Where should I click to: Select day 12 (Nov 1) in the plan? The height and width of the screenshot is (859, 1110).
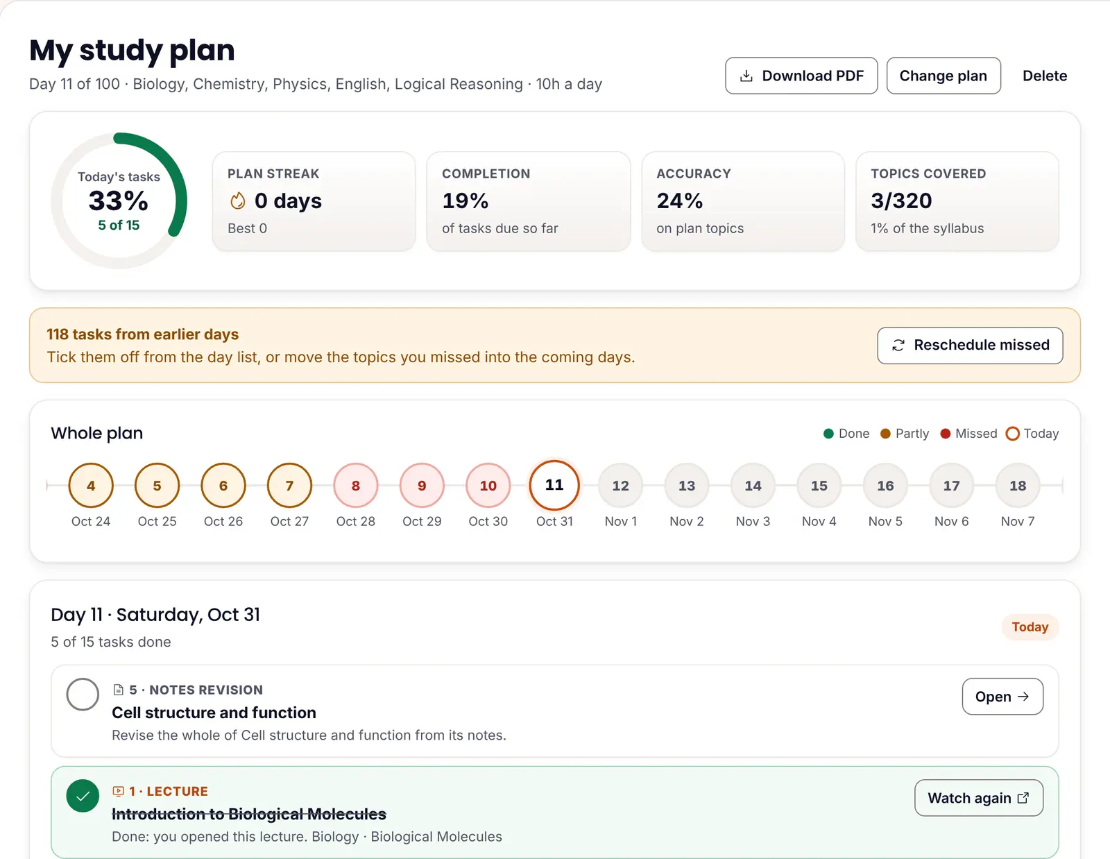coord(621,486)
